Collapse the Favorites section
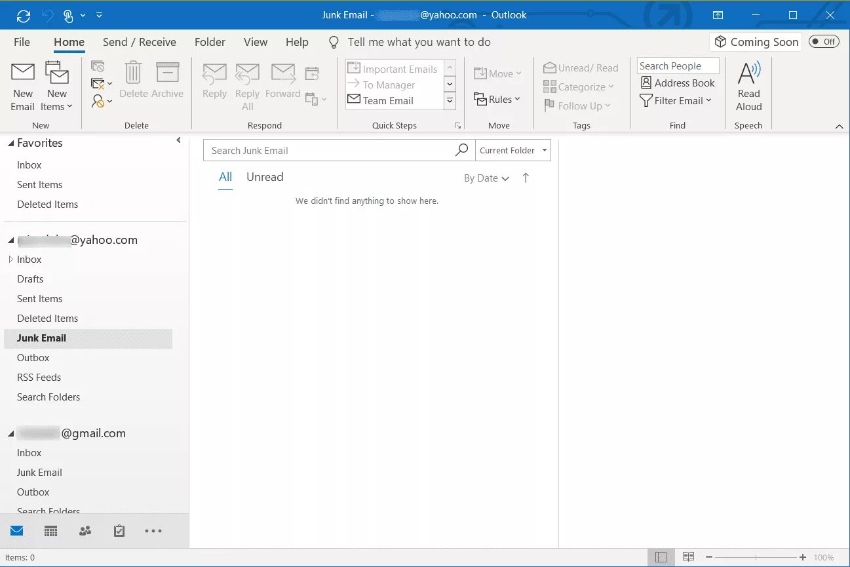The width and height of the screenshot is (850, 567). [x=10, y=143]
